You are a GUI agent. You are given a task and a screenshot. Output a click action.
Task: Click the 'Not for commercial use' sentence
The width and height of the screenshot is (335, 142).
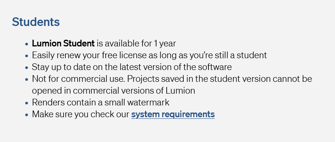(78, 79)
